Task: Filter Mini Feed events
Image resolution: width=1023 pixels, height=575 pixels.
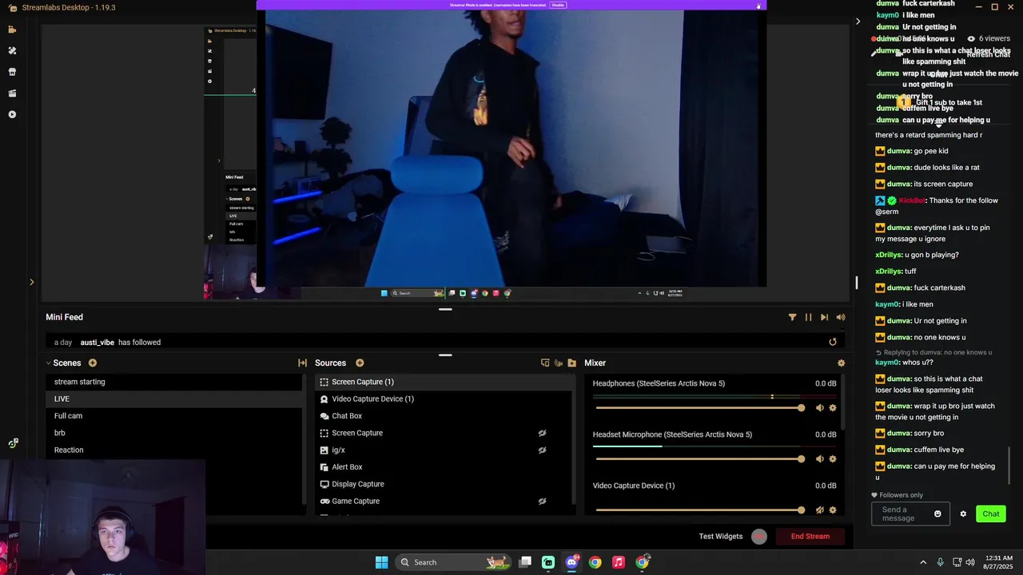Action: pyautogui.click(x=792, y=317)
